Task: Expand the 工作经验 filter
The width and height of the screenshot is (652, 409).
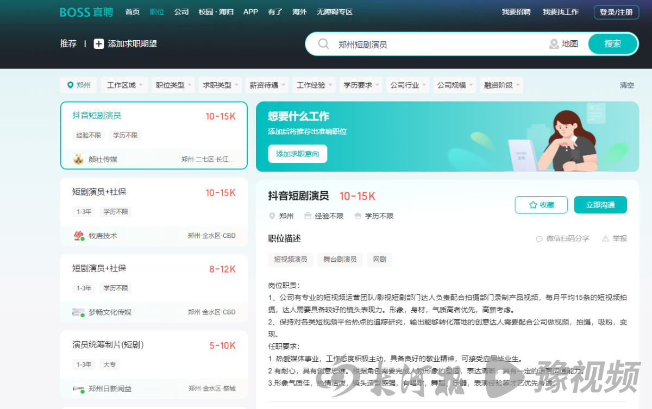Action: point(314,85)
